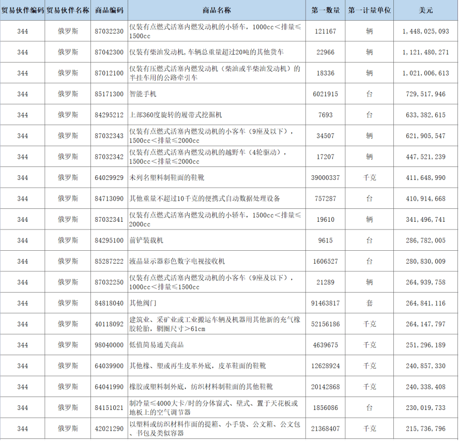
Task: Click the dollar value 286,782,005
Action: pos(425,240)
